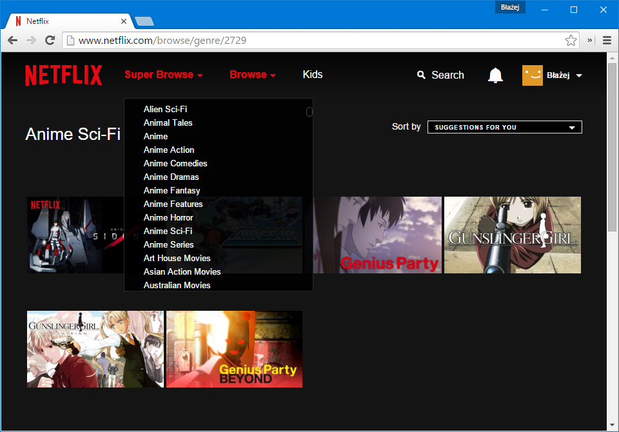Expand the Super Browse menu

(163, 75)
